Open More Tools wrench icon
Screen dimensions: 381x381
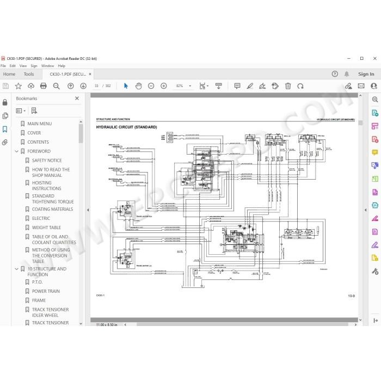click(x=375, y=272)
